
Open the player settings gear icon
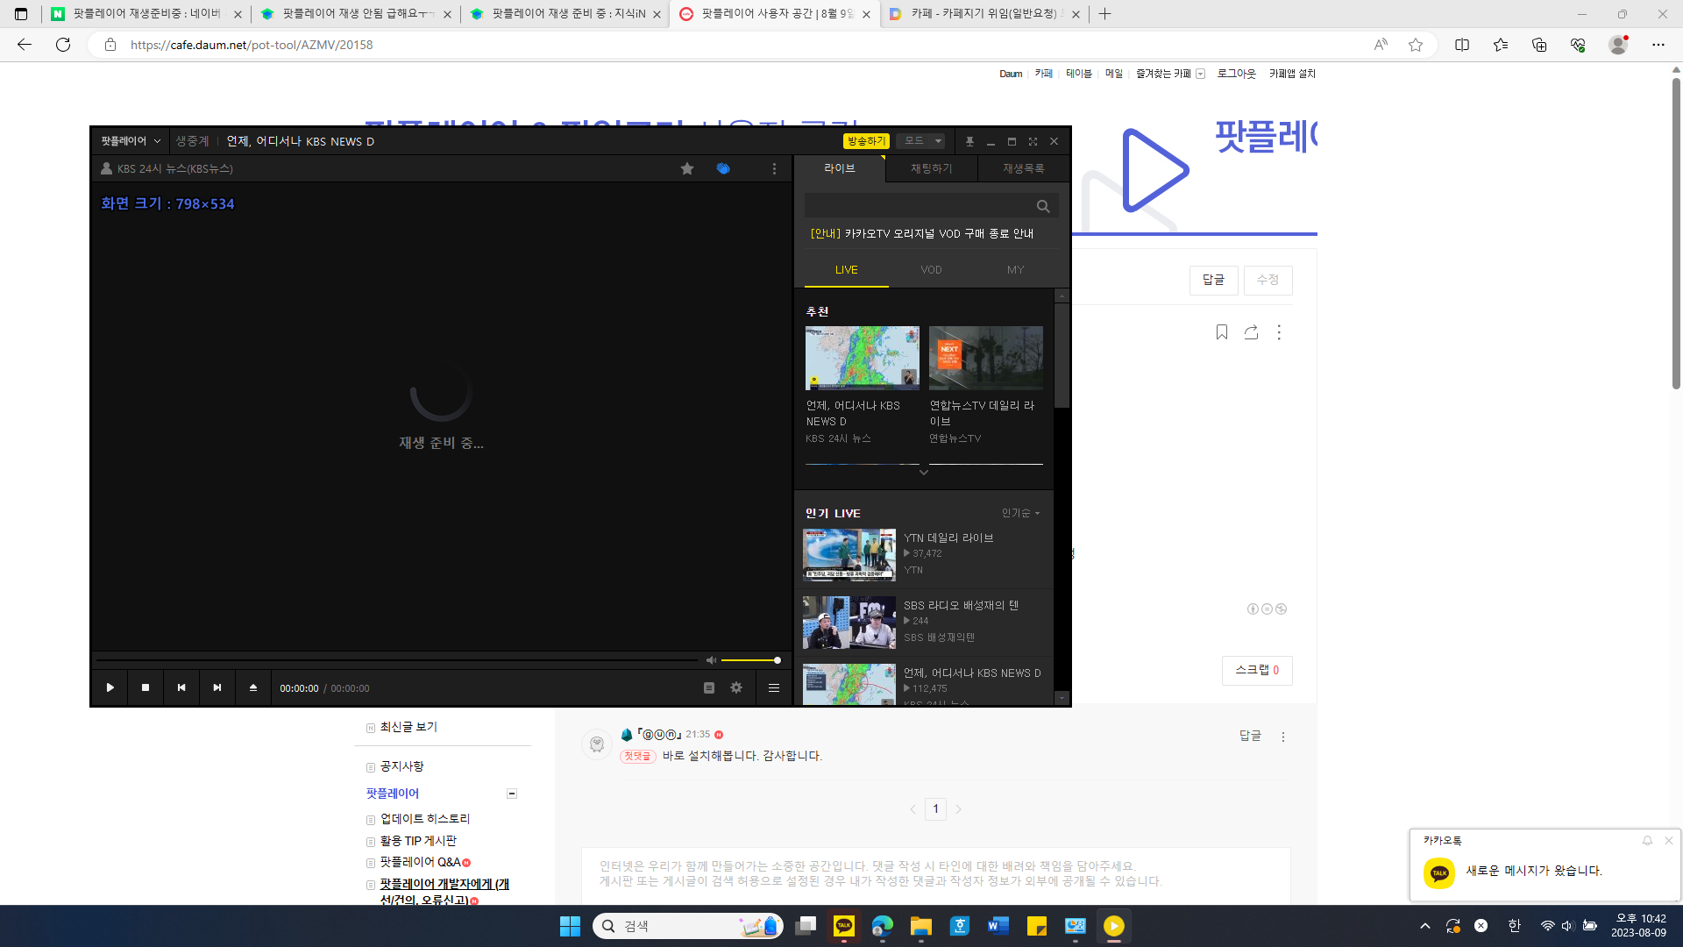(x=736, y=687)
